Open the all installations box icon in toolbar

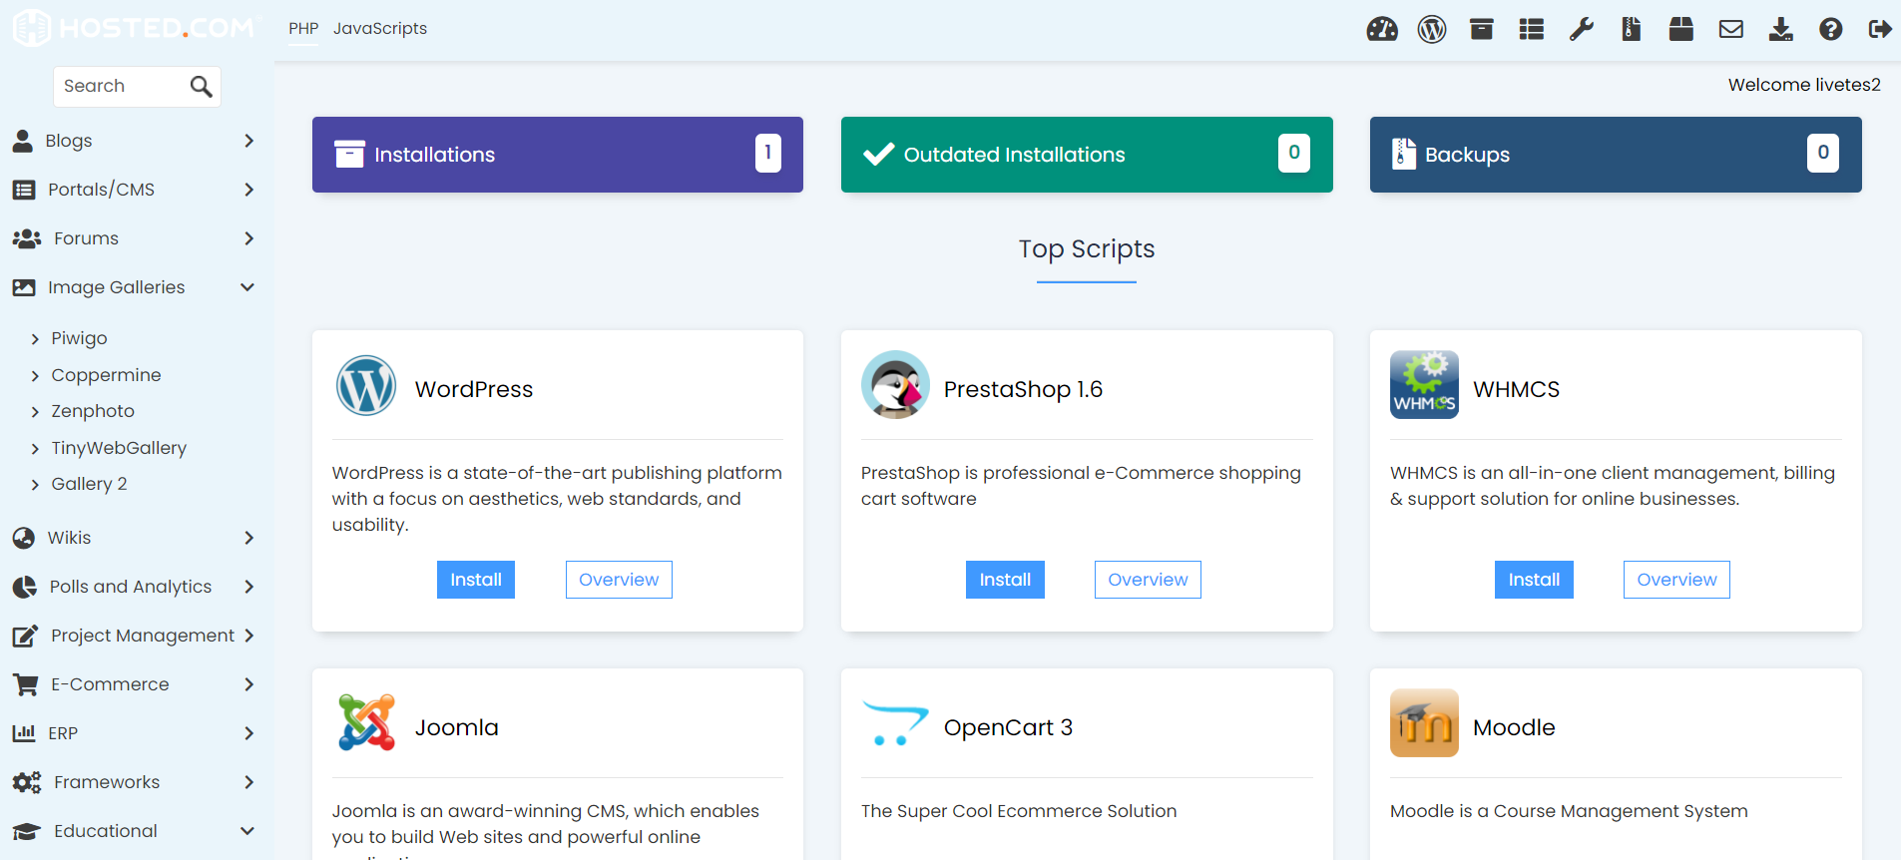coord(1482,29)
